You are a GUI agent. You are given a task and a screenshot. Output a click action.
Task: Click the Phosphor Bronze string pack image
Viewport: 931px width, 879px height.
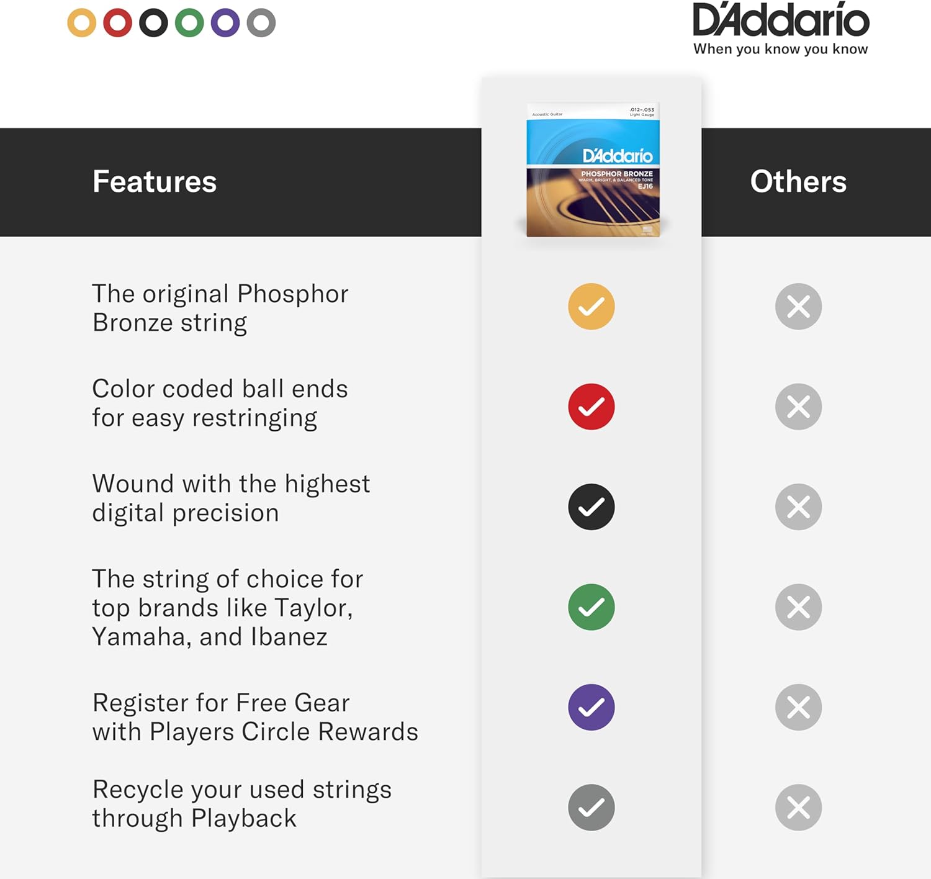[x=593, y=169]
